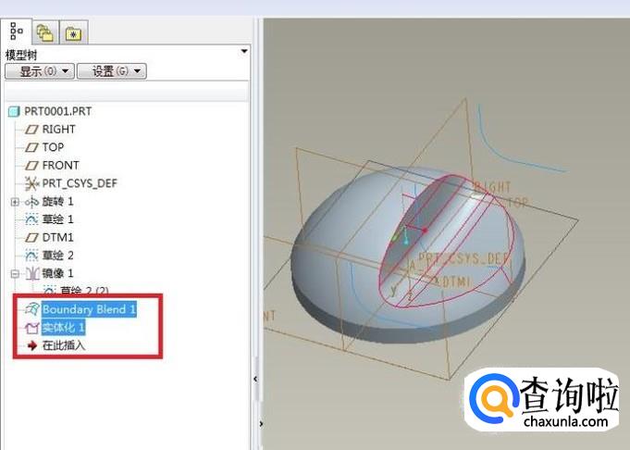Image resolution: width=630 pixels, height=450 pixels.
Task: Click the RIGHT plane label in viewport
Action: click(x=492, y=187)
